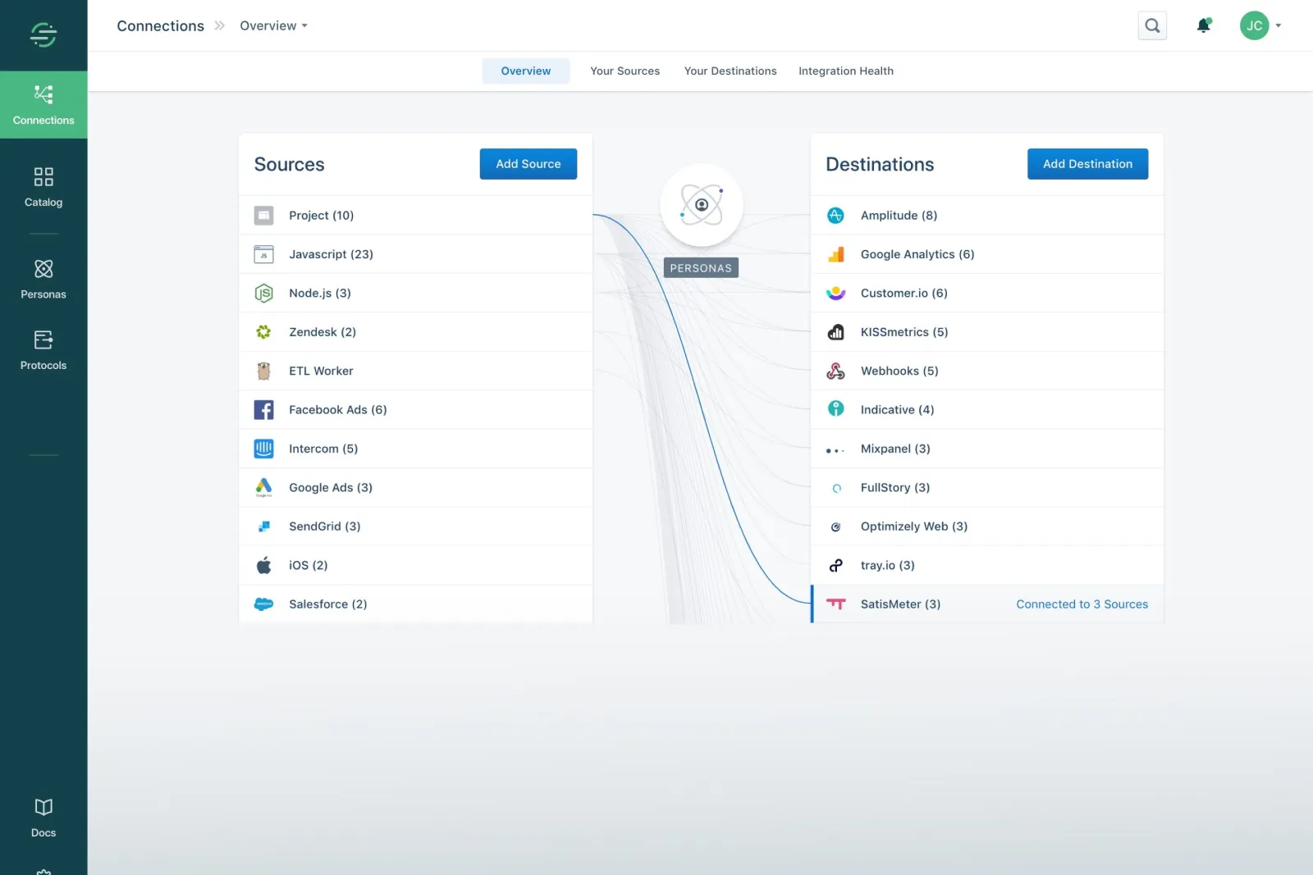Click the SatisMeter logo icon
Image resolution: width=1313 pixels, height=875 pixels.
(835, 604)
